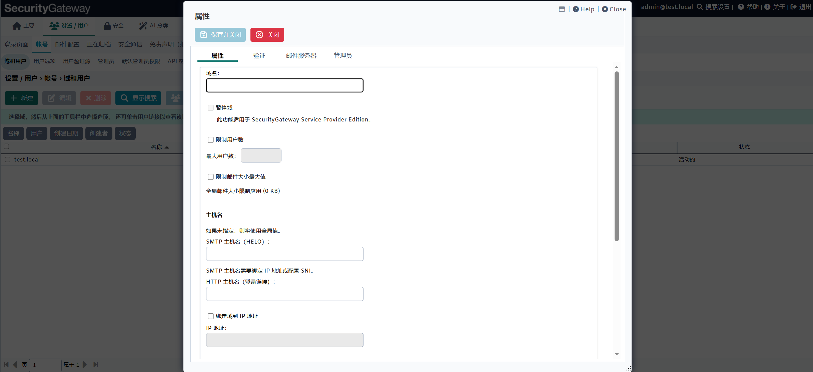Open the AI 分类 menu
This screenshot has width=813, height=372.
154,26
